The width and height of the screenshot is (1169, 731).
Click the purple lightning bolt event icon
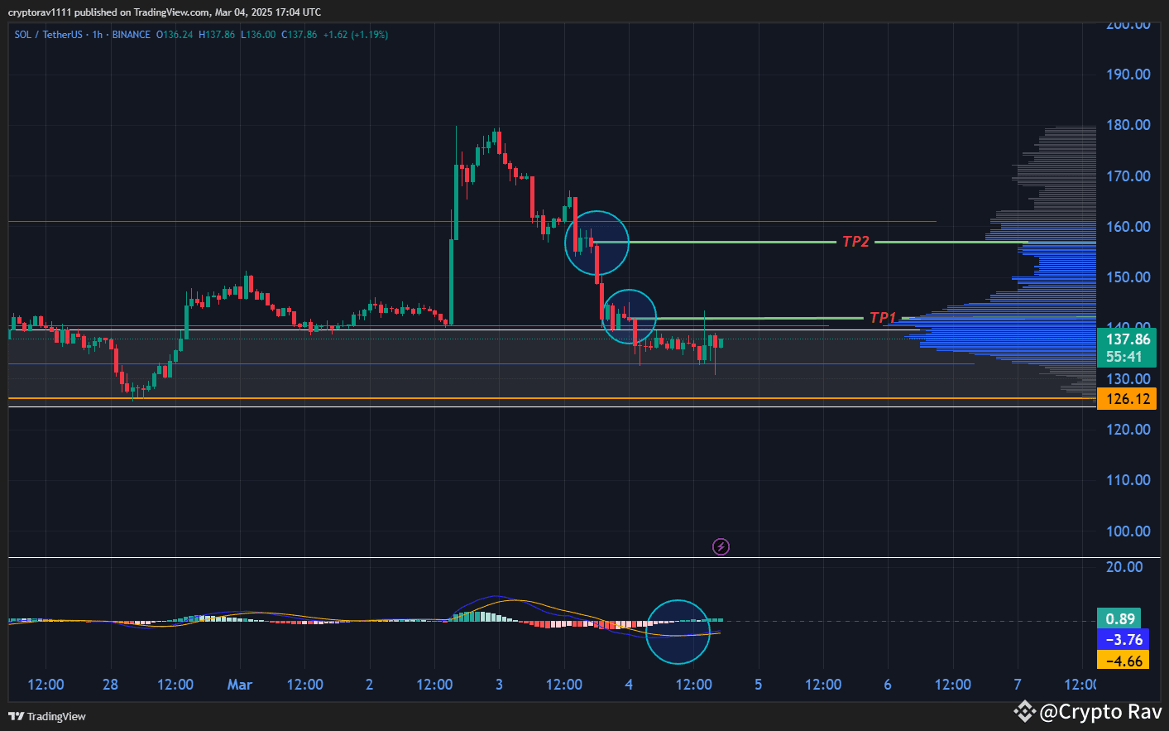[x=721, y=546]
